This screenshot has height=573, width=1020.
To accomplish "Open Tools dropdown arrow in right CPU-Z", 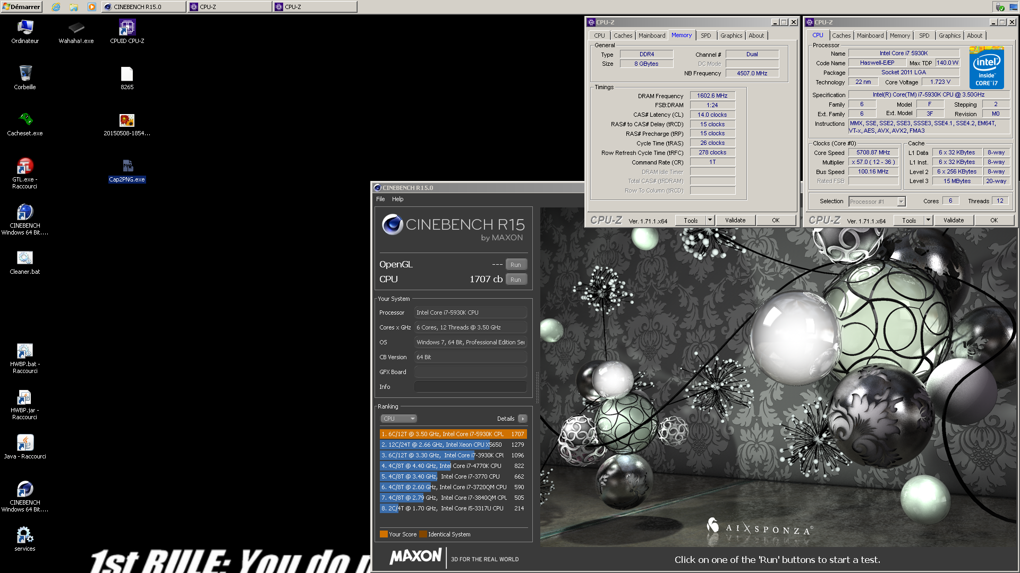I will (x=928, y=220).
